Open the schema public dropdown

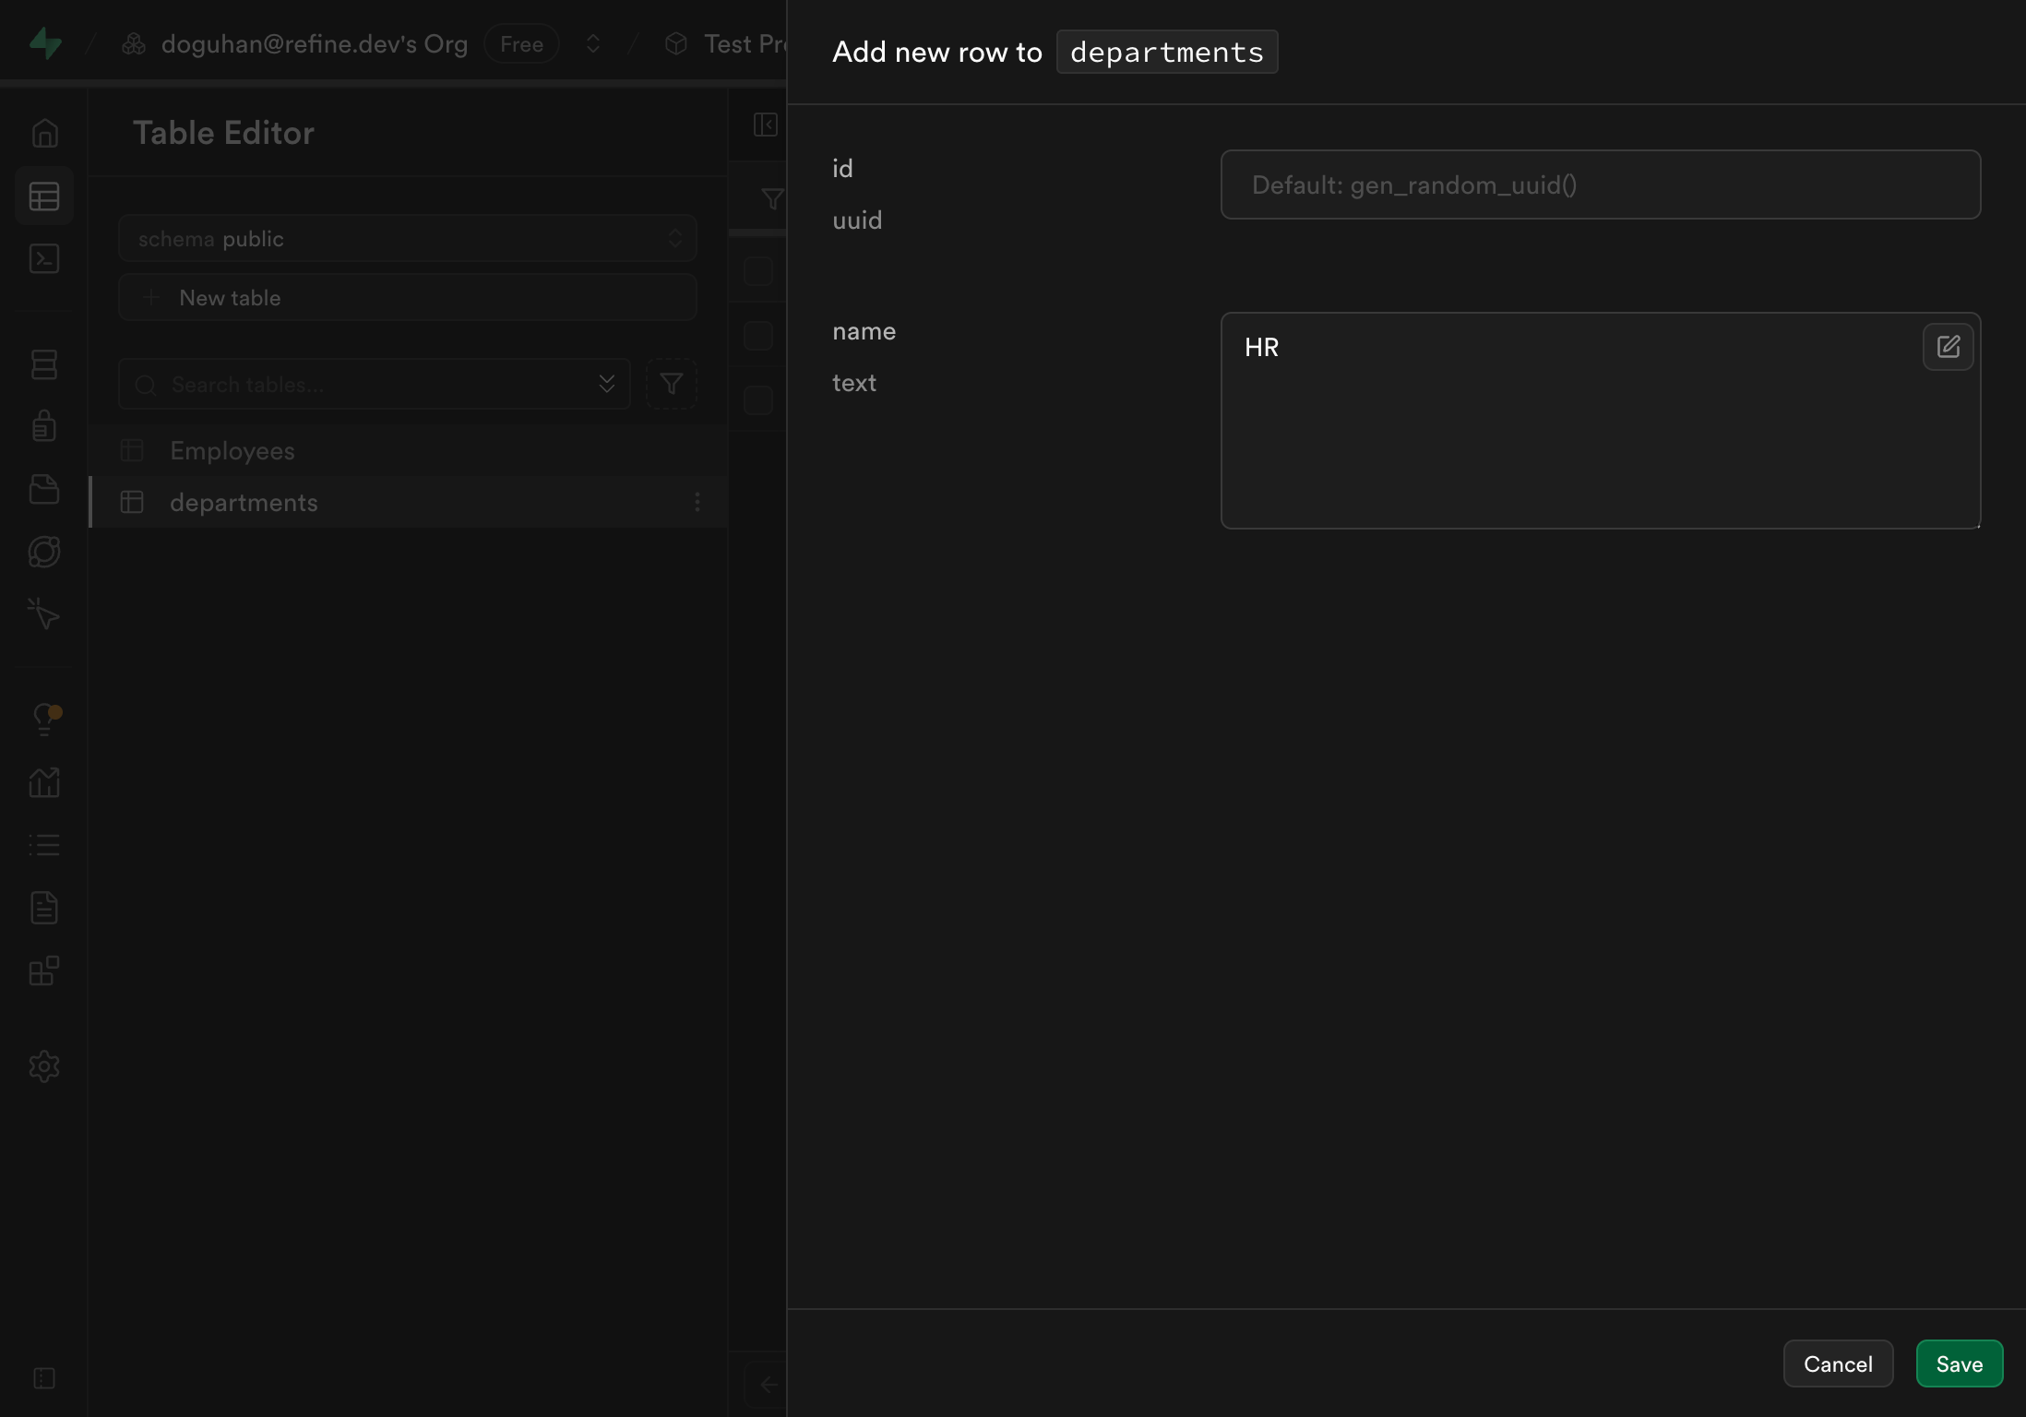(407, 238)
